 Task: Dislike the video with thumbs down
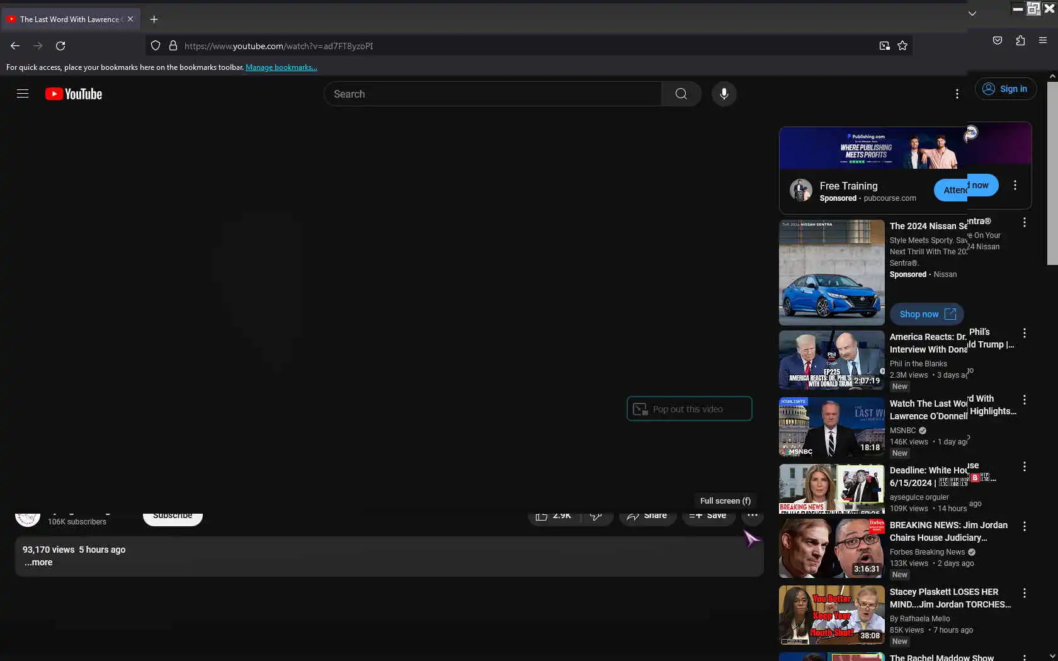tap(597, 516)
